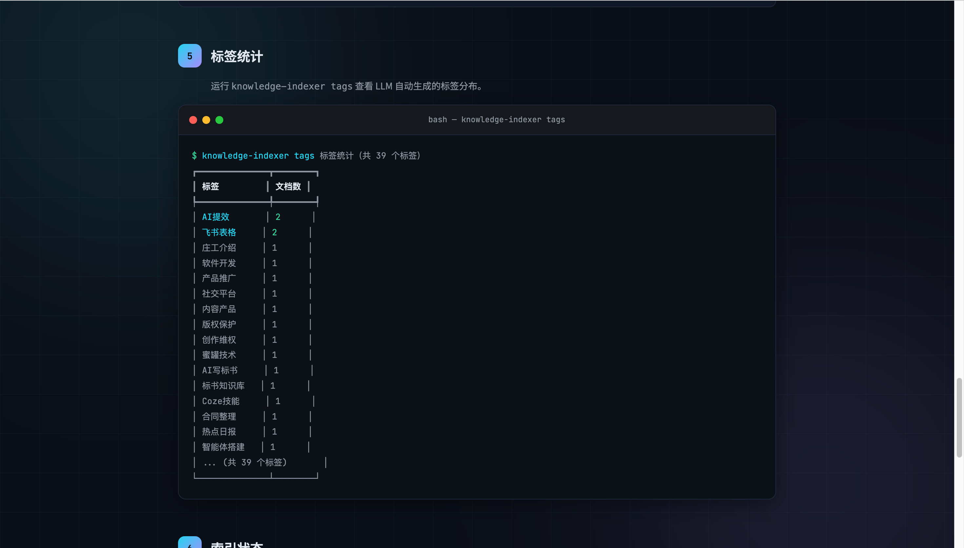Click the 标签 column header
This screenshot has height=548, width=964.
coord(211,186)
